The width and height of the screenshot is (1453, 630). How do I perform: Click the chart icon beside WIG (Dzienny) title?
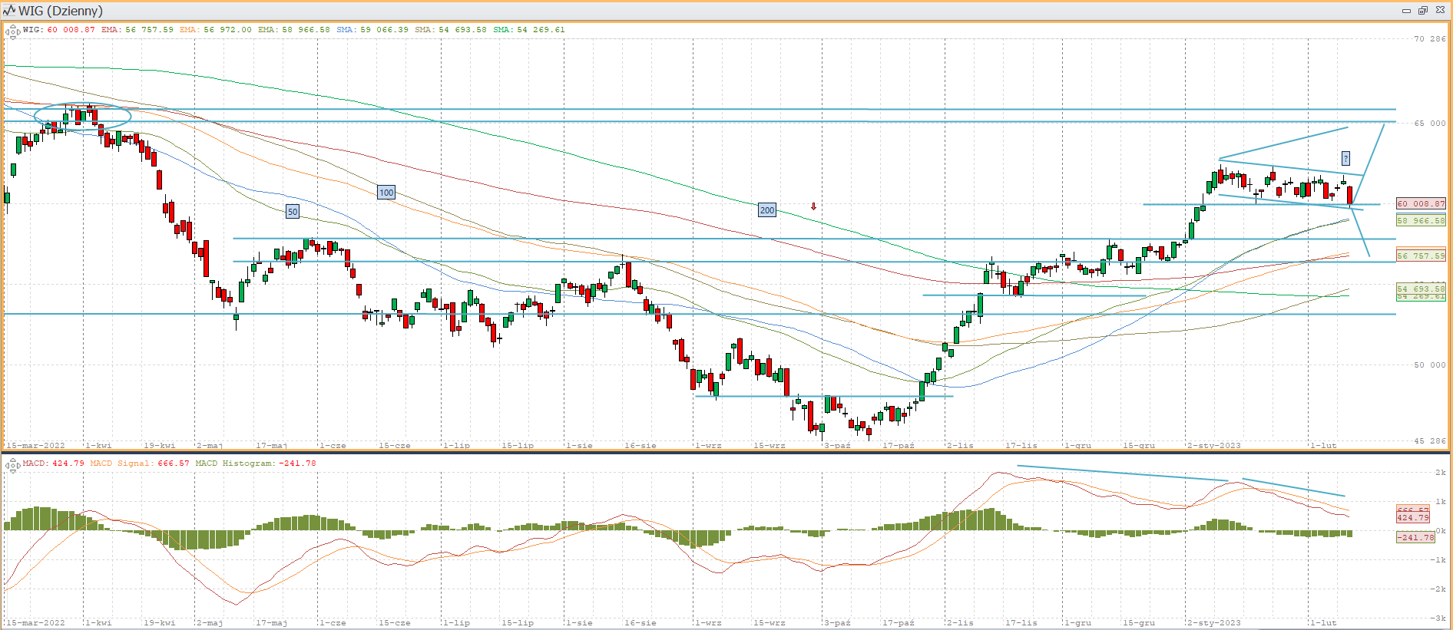[9, 11]
